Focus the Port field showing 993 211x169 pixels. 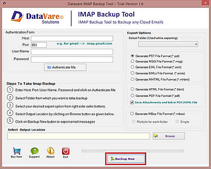tap(39, 45)
